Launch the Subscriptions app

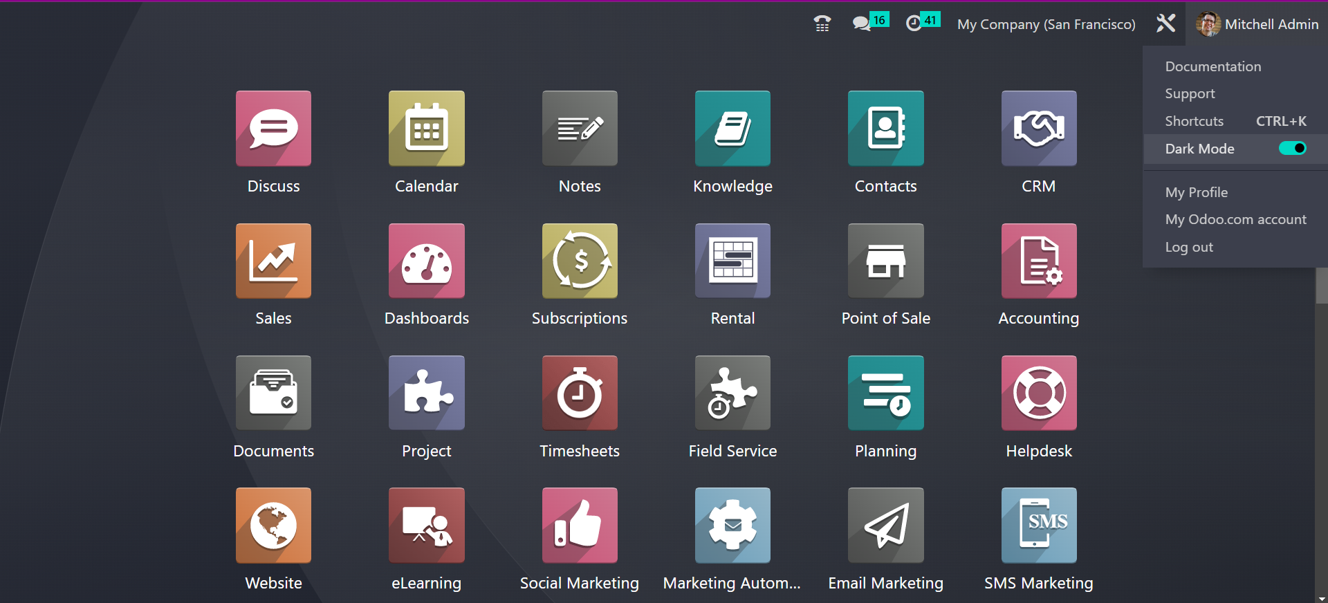580,261
